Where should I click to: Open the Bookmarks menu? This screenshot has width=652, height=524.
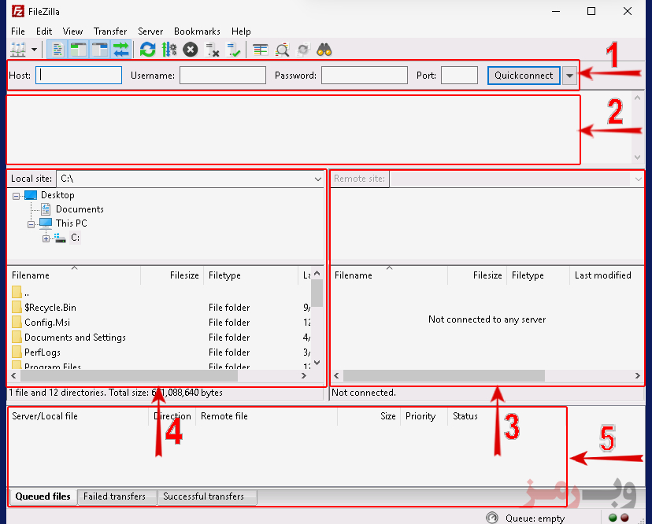click(x=197, y=31)
